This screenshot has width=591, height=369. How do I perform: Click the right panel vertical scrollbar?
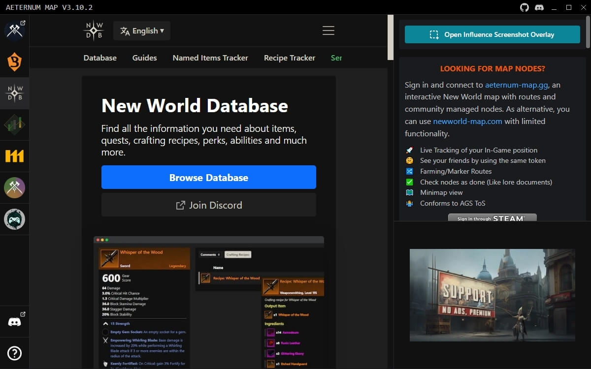[588, 32]
